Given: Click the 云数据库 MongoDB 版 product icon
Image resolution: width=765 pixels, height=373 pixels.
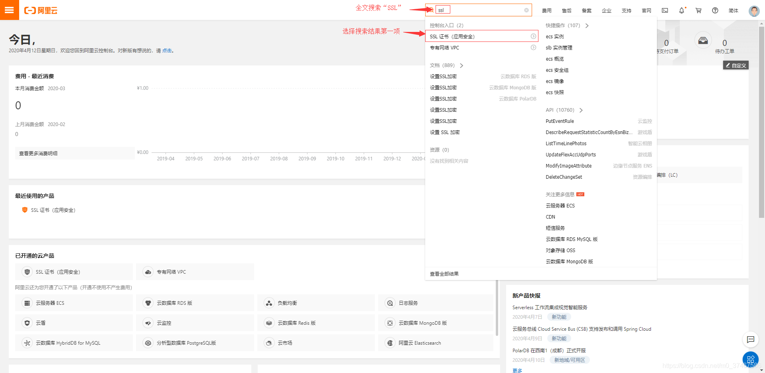Looking at the screenshot, I should (390, 323).
